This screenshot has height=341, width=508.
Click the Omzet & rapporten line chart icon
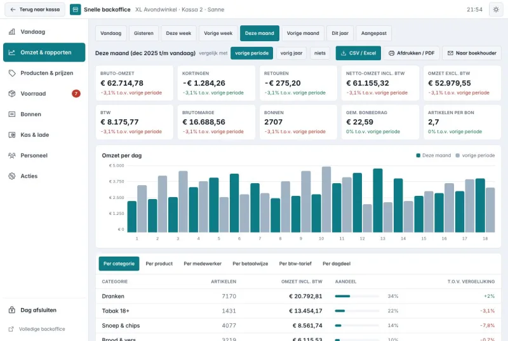[x=11, y=53]
